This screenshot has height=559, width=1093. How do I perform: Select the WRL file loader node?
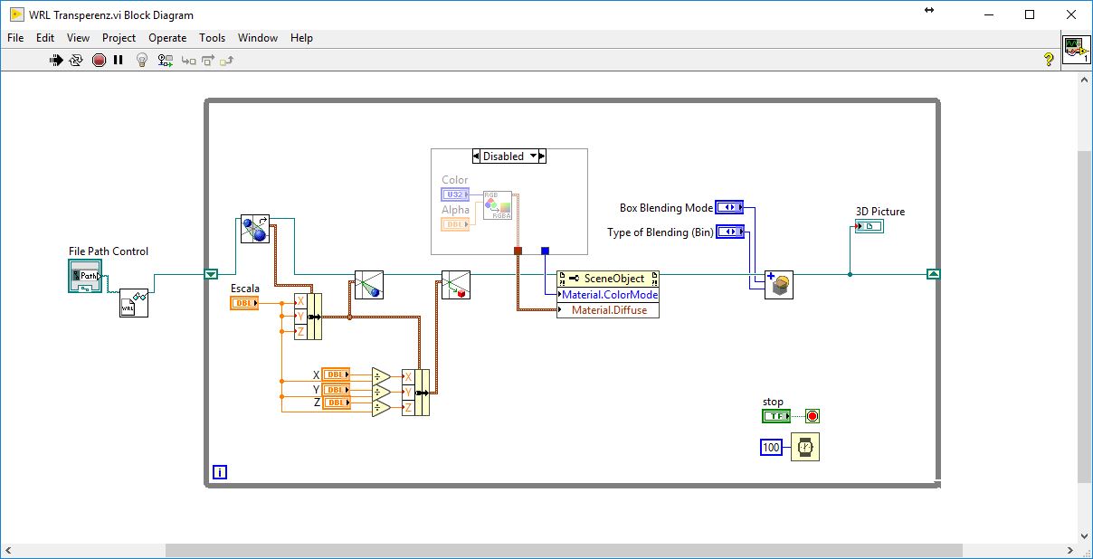[134, 303]
